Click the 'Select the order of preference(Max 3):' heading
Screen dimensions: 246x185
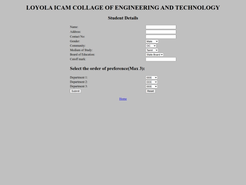point(108,69)
